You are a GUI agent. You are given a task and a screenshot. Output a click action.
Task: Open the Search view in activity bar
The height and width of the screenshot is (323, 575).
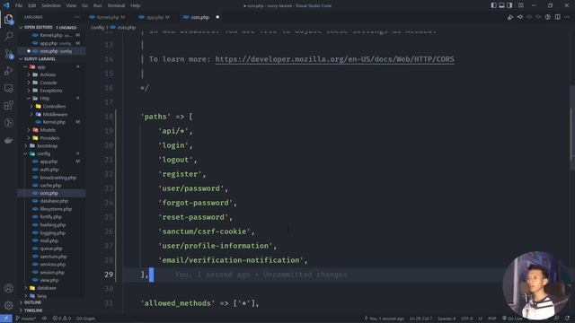(x=8, y=36)
